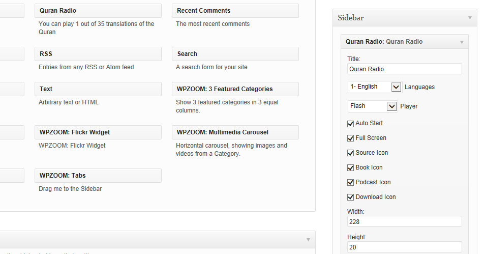Image resolution: width=486 pixels, height=254 pixels.
Task: Uncheck the Auto Start checkbox
Action: [x=351, y=124]
